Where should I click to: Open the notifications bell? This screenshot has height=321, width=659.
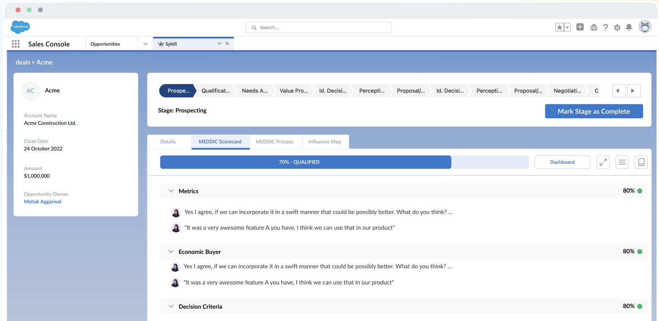(629, 27)
